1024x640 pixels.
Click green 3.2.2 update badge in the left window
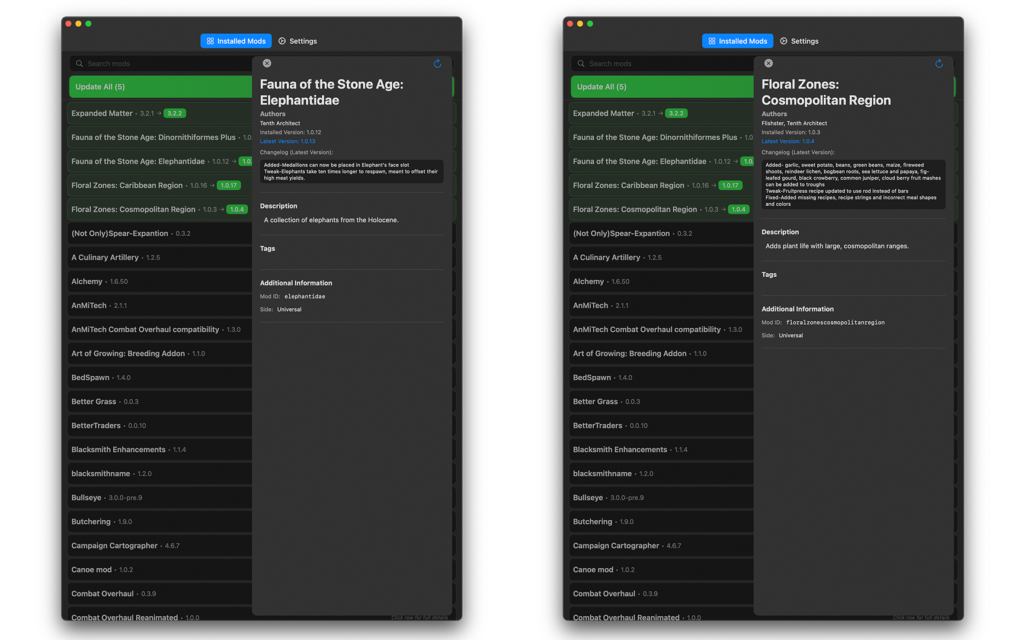point(175,113)
